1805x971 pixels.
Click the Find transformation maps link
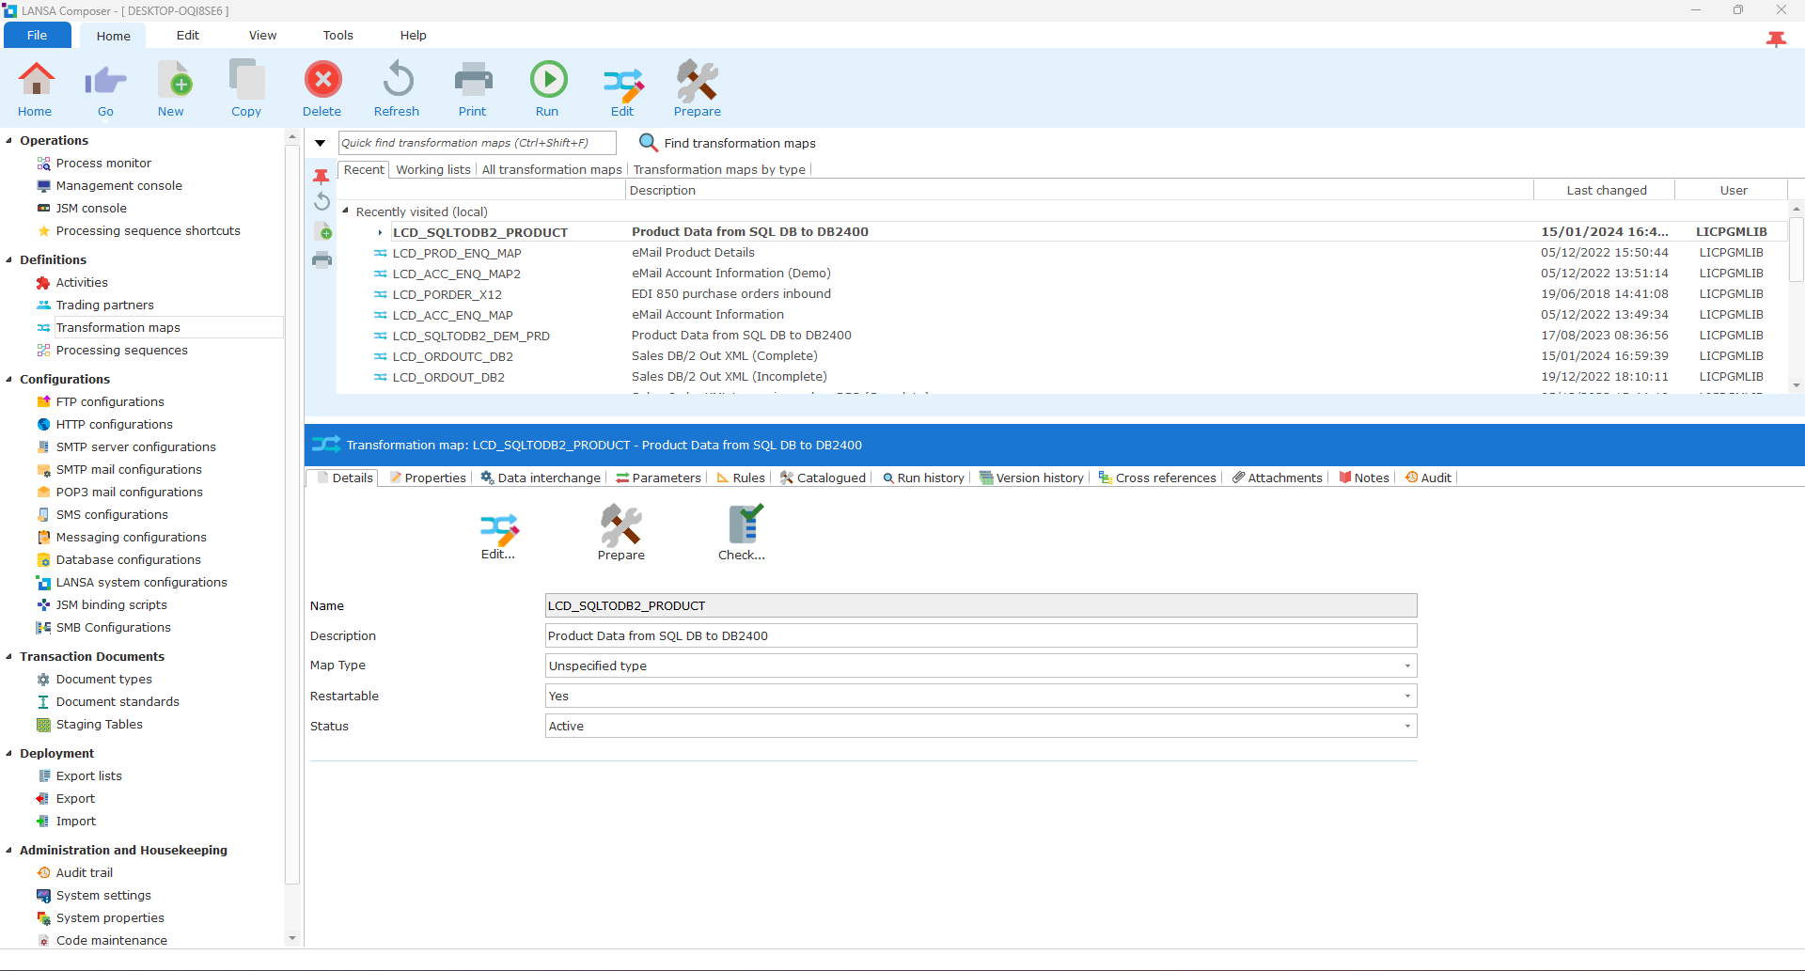[x=740, y=144]
